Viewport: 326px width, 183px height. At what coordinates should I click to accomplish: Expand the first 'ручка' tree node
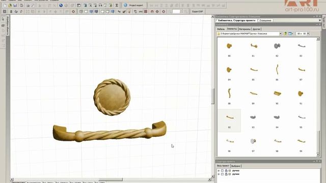click(x=219, y=171)
